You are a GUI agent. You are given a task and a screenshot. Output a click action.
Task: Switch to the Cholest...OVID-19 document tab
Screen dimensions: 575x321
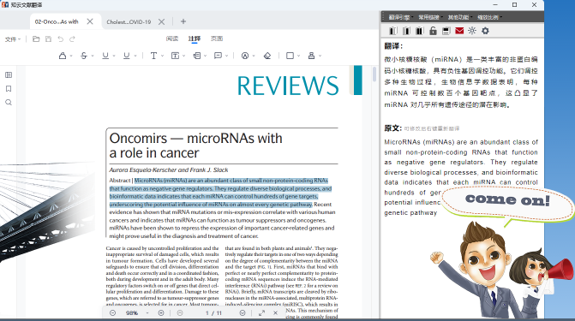point(129,21)
